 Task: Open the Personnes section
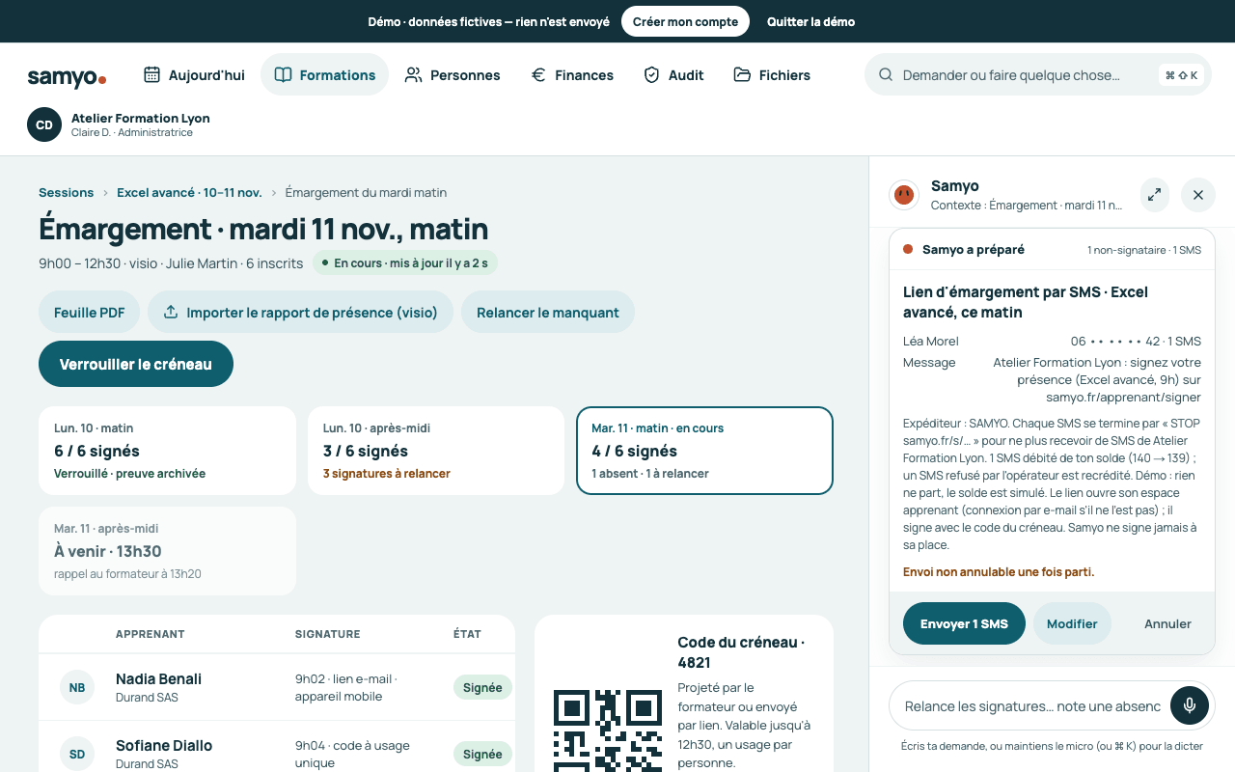pyautogui.click(x=453, y=74)
